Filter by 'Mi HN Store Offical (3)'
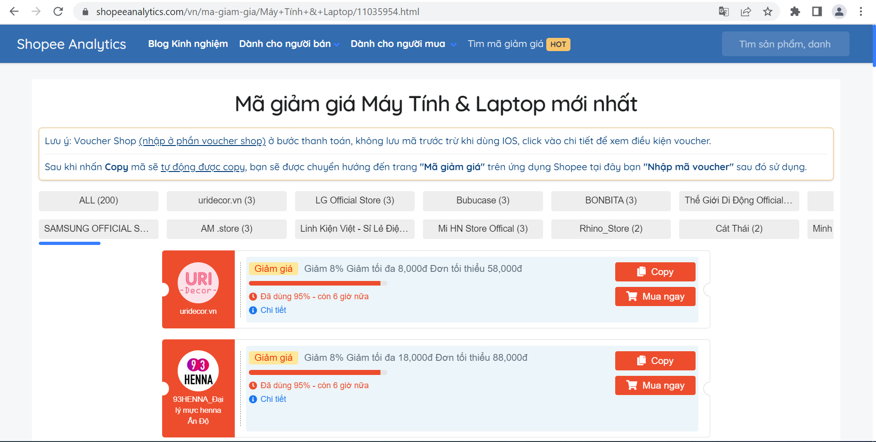The height and width of the screenshot is (442, 876). (x=483, y=229)
